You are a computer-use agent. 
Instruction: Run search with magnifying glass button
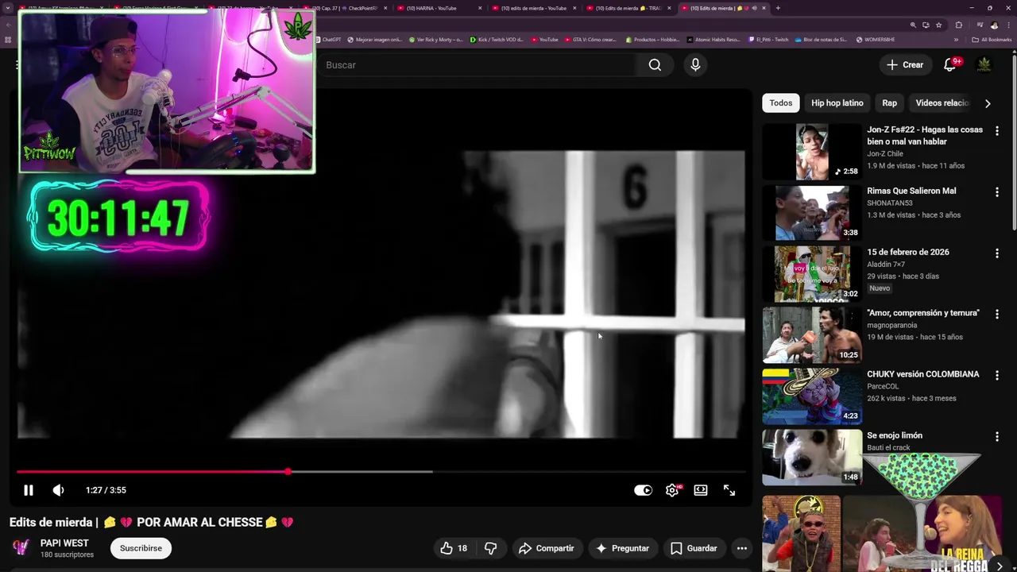pos(655,65)
